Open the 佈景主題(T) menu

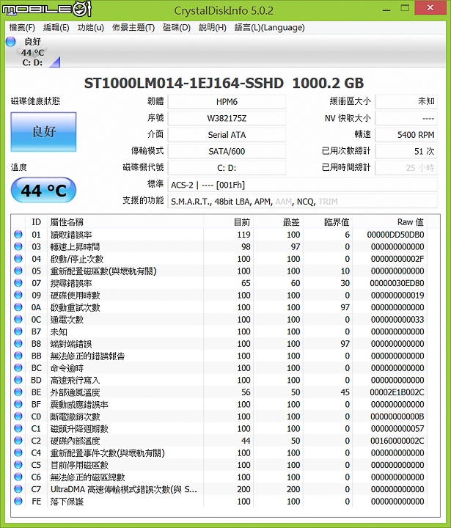pos(133,27)
